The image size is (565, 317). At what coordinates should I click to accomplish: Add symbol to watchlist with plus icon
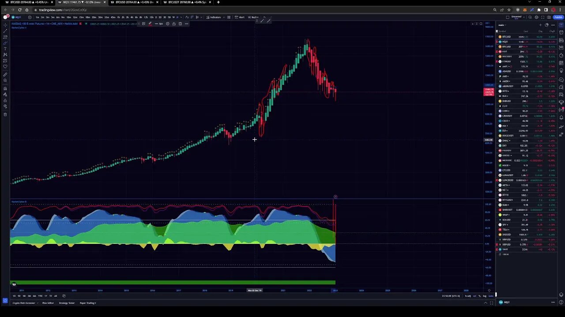(x=540, y=25)
